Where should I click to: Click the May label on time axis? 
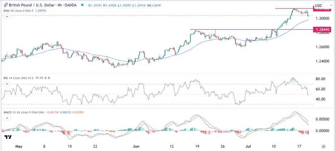(x=18, y=146)
